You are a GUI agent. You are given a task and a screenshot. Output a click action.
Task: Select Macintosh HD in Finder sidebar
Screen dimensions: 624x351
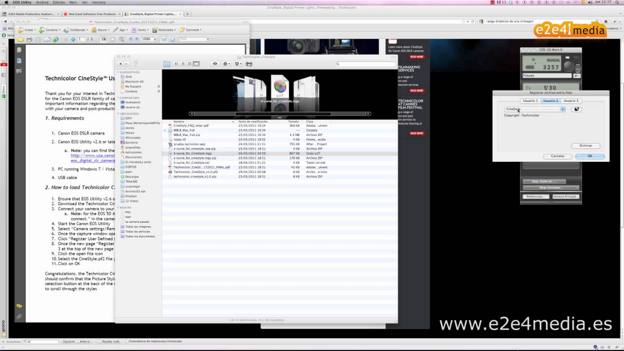tap(135, 81)
